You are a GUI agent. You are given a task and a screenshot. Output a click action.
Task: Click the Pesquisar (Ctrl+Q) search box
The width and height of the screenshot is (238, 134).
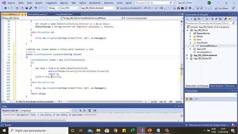154,3
